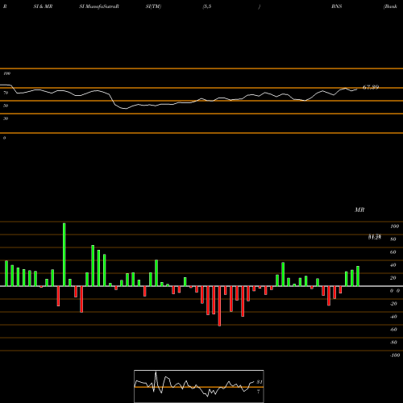
Task: Click the RSI axis label 30
Action: click(x=6, y=118)
